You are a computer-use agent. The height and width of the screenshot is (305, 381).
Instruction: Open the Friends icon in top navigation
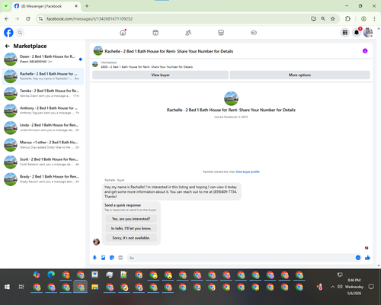click(188, 33)
